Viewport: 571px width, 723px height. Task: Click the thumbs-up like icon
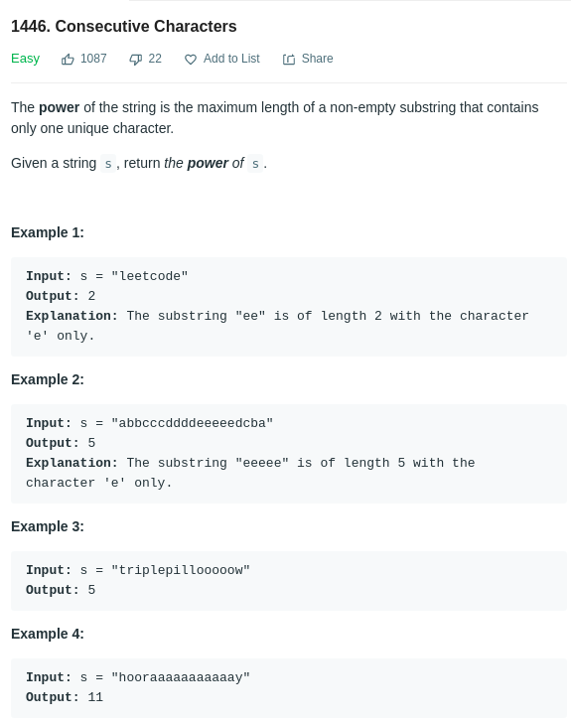[x=68, y=59]
